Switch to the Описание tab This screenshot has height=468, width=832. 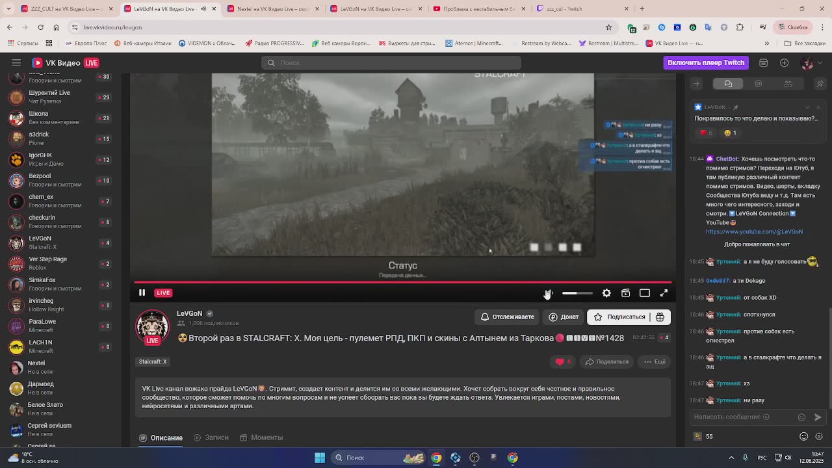pos(161,437)
